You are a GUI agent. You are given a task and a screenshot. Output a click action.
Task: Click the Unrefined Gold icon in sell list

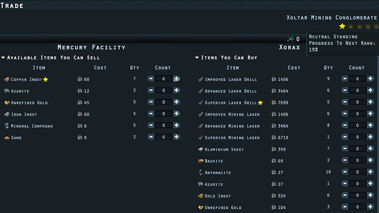(7, 102)
